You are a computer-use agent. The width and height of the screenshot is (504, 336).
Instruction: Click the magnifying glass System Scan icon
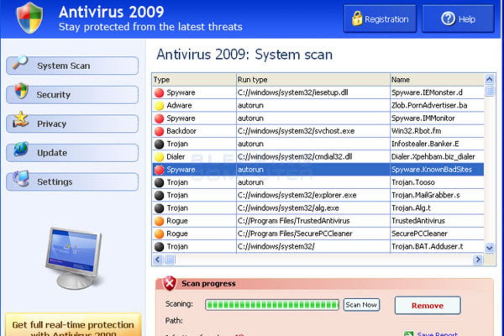20,62
